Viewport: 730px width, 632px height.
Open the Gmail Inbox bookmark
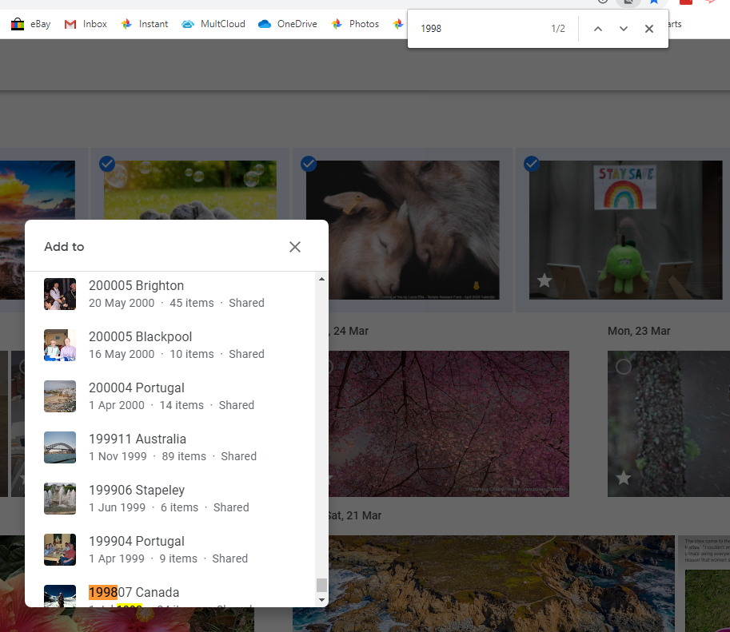pyautogui.click(x=86, y=24)
